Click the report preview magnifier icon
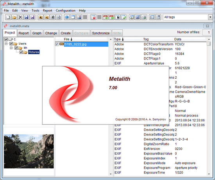 point(132,17)
